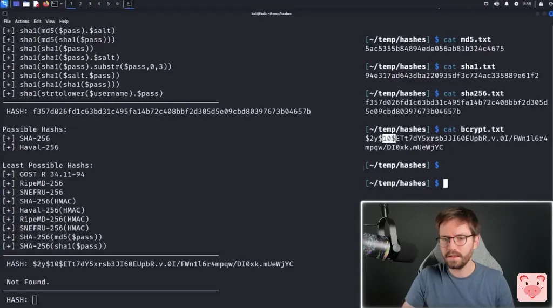Switch to workspace 6

117,4
